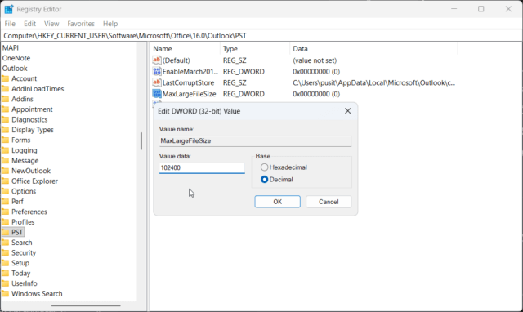Click the Value data input field
Viewport: 523px width, 312px height.
point(202,167)
